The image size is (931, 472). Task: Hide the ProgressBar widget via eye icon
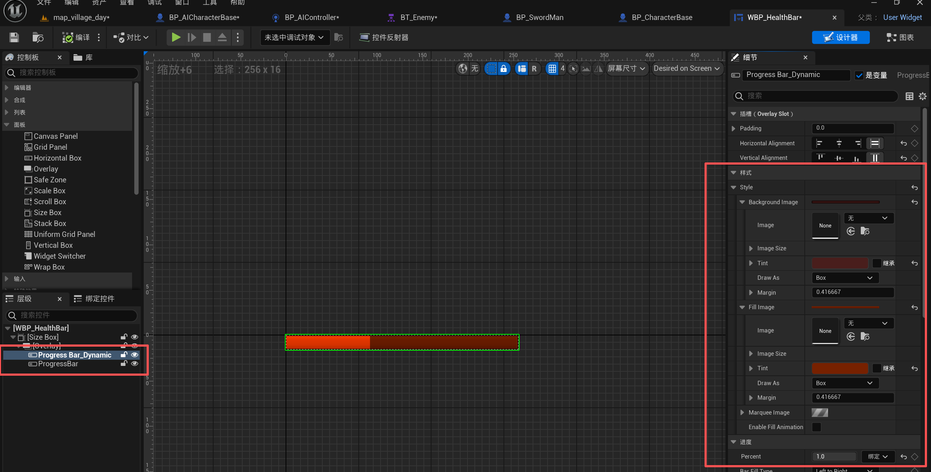[x=135, y=364]
